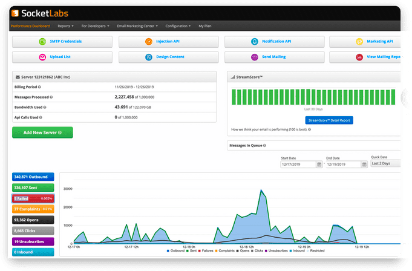
Task: Expand the Email Marketing Center menu
Action: (137, 26)
